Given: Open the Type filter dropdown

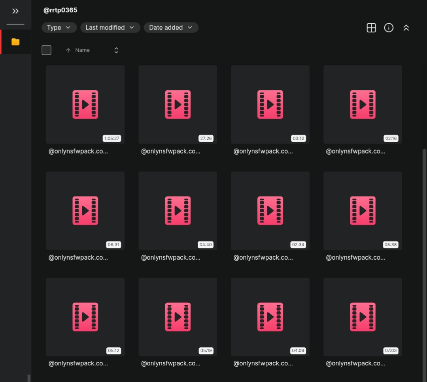Looking at the screenshot, I should 59,28.
